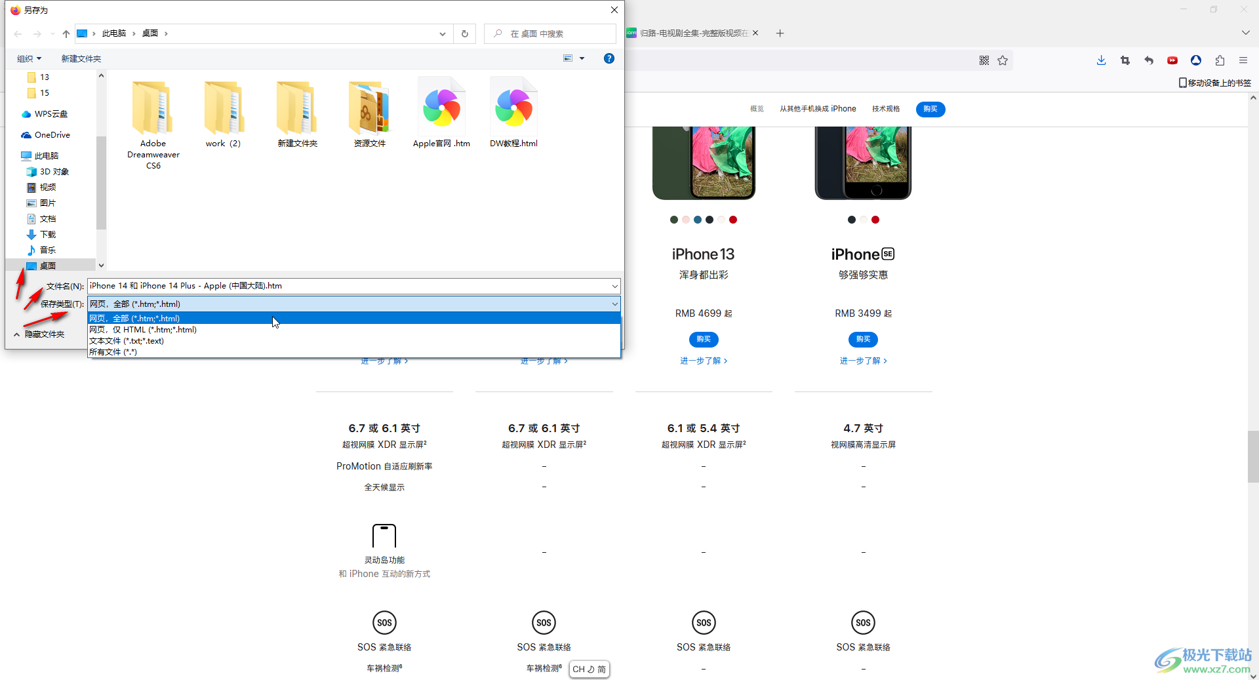Click the iPhone 13 product image

point(704,163)
